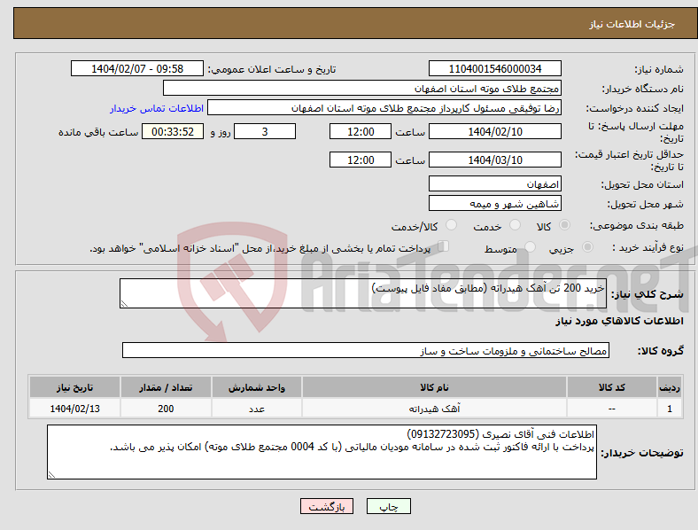Click the goods code cell showing --
698x530 pixels.
(612, 408)
